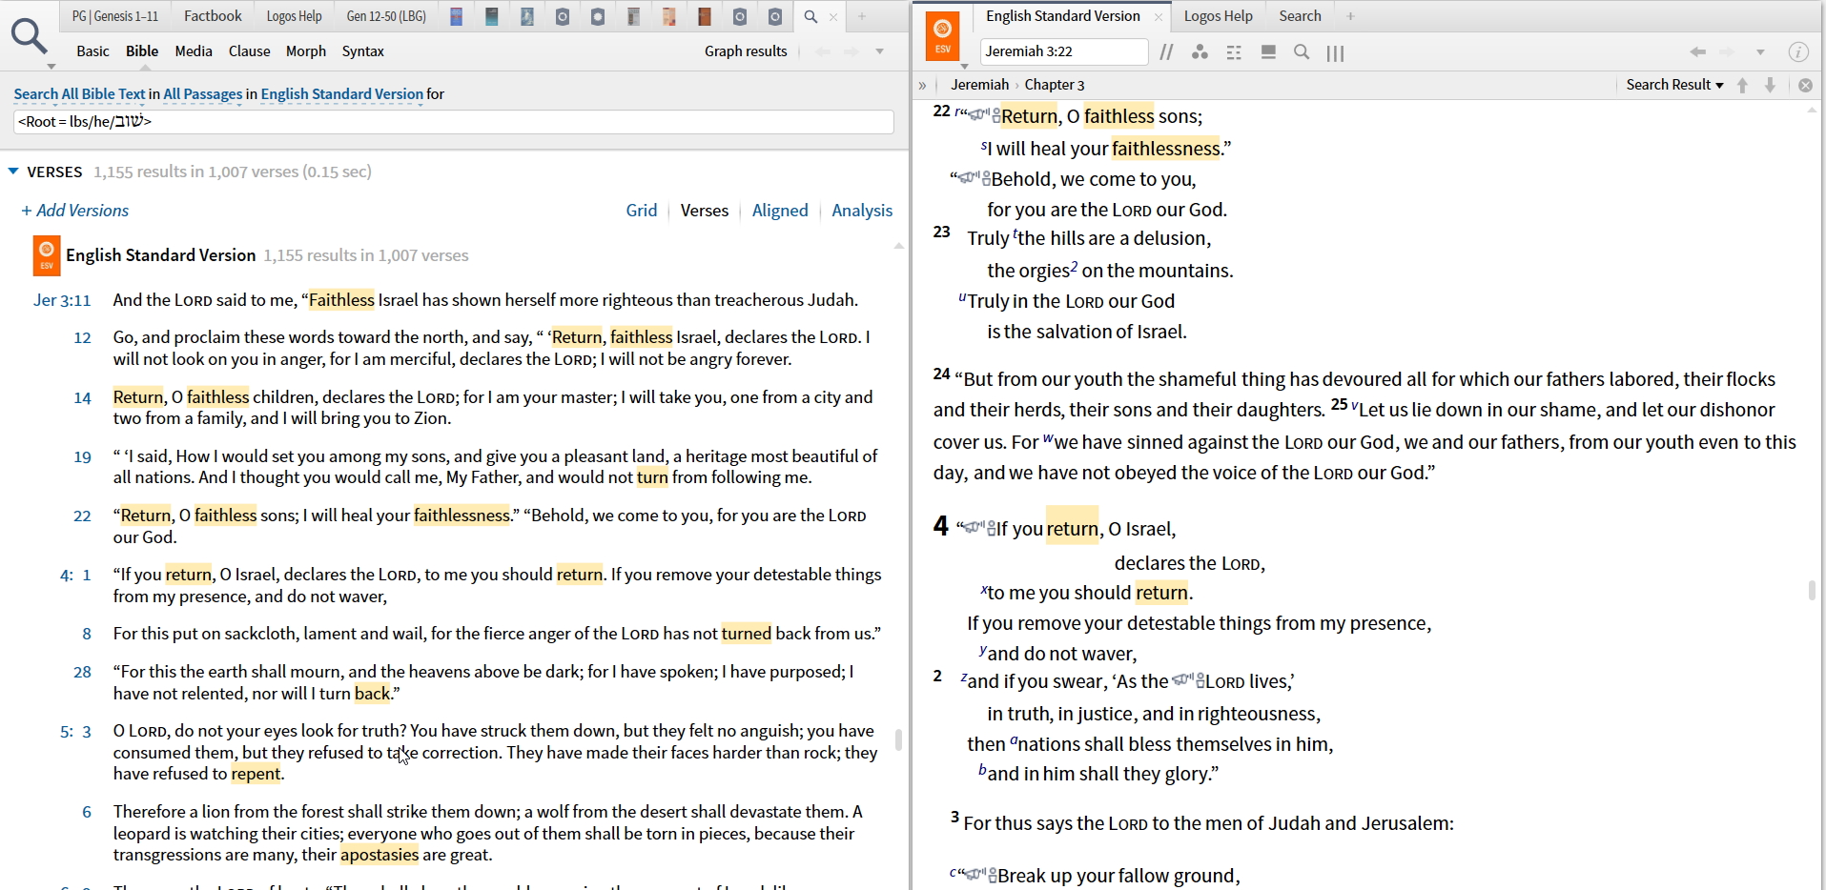Switch results to Analysis view

[x=862, y=211]
